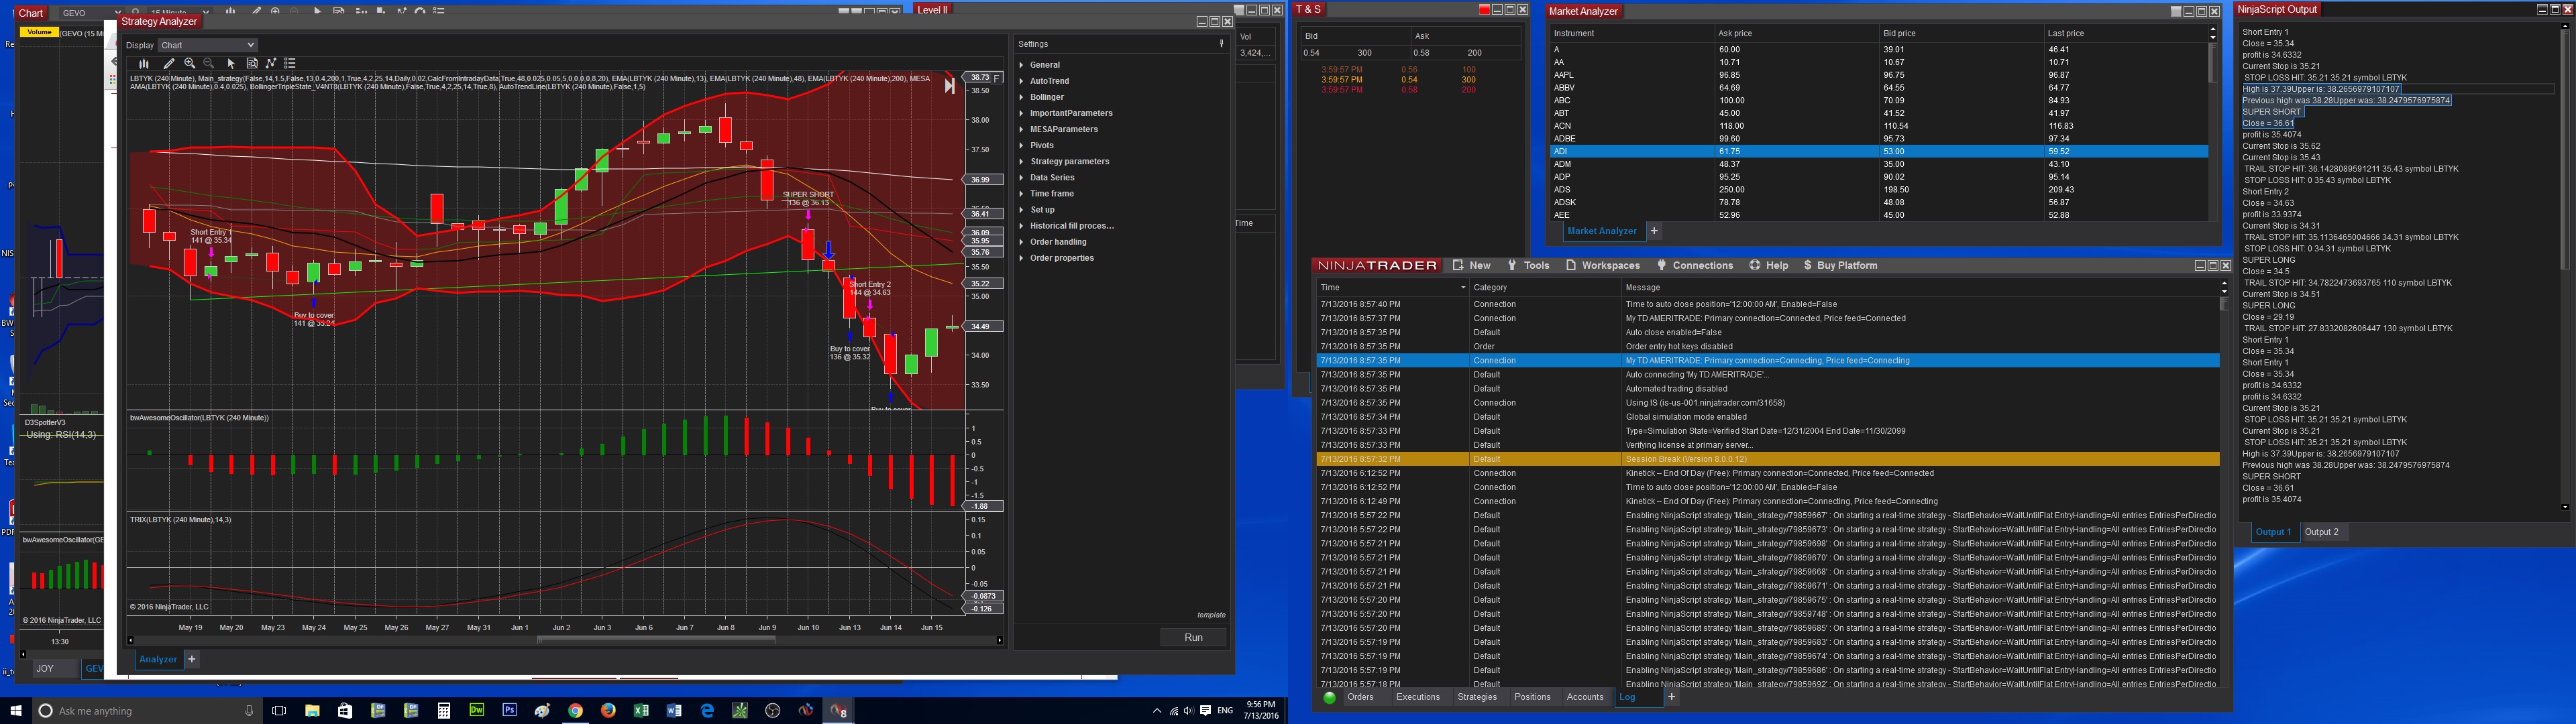Click the green connection status indicator

(1329, 698)
